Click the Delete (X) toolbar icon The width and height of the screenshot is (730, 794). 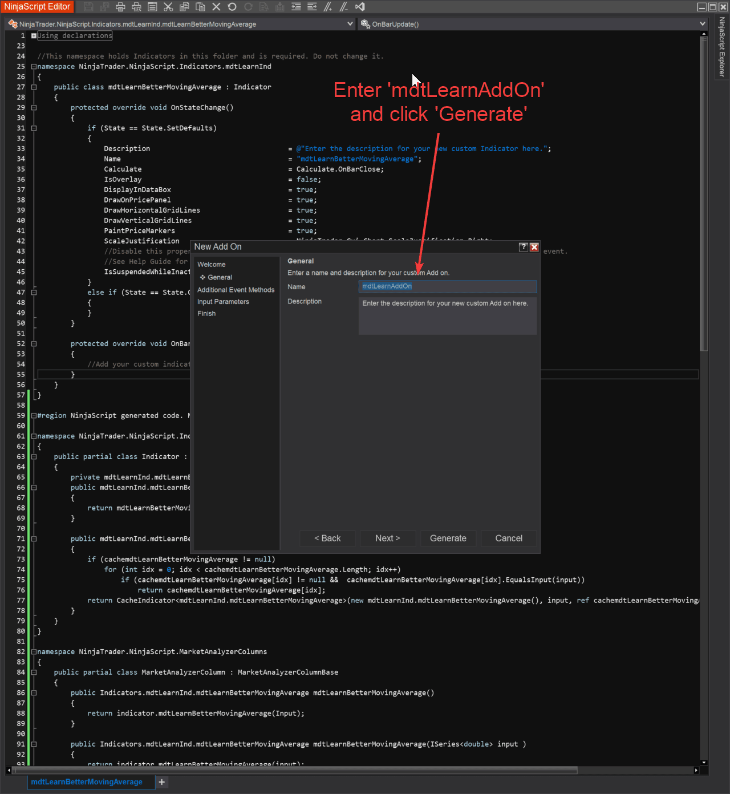click(216, 7)
